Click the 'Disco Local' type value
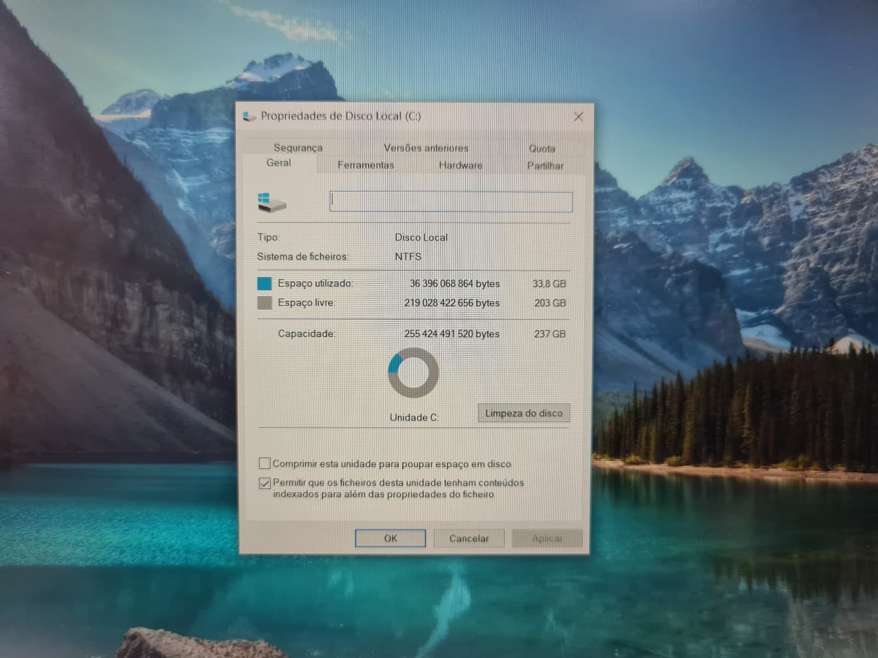The image size is (878, 658). pos(421,237)
